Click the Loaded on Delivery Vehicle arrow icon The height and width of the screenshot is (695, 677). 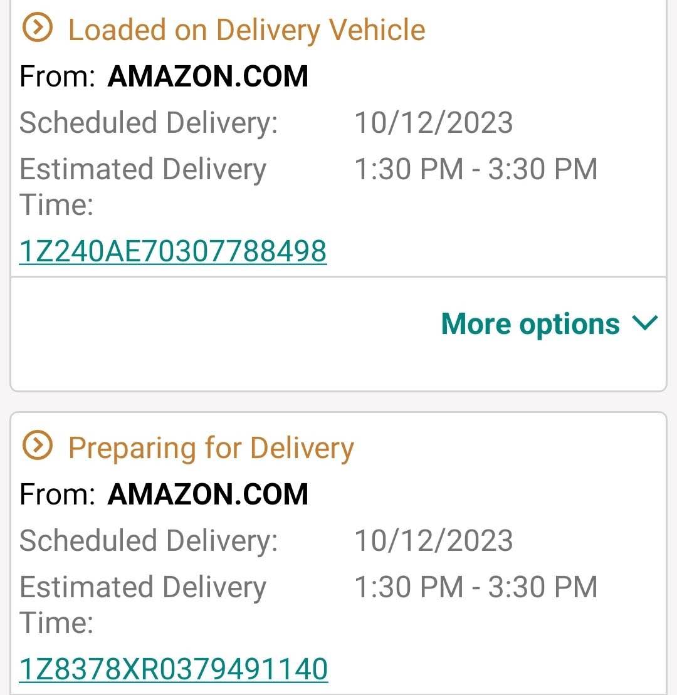37,28
